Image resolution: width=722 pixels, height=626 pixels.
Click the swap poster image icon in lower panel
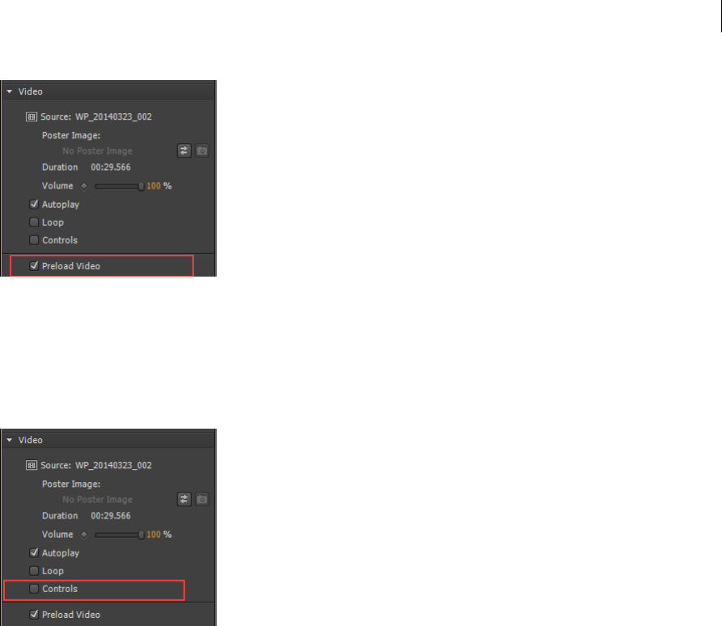click(x=184, y=499)
